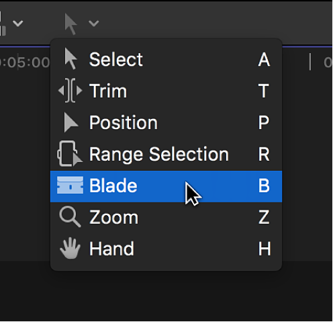Click the Trim tool icon

tap(70, 91)
